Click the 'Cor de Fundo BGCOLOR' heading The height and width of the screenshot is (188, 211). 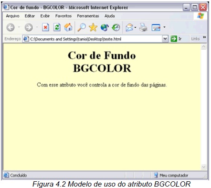coord(102,62)
